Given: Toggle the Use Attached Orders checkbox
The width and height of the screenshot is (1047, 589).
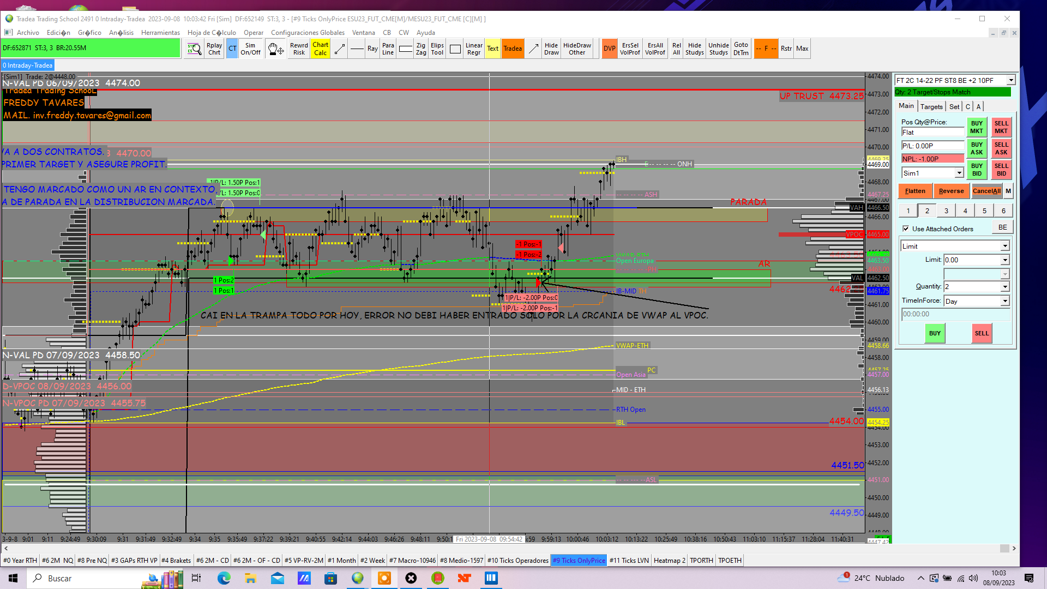Looking at the screenshot, I should 906,229.
